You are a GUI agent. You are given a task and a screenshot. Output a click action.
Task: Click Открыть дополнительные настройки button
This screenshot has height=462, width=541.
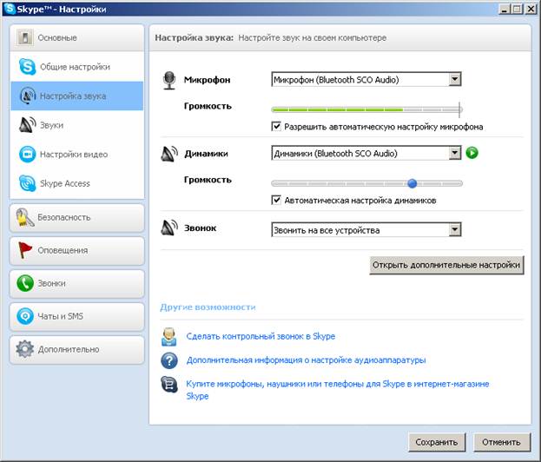446,265
